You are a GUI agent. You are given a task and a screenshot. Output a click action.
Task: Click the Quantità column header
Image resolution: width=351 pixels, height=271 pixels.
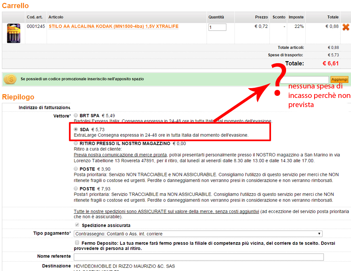click(216, 17)
